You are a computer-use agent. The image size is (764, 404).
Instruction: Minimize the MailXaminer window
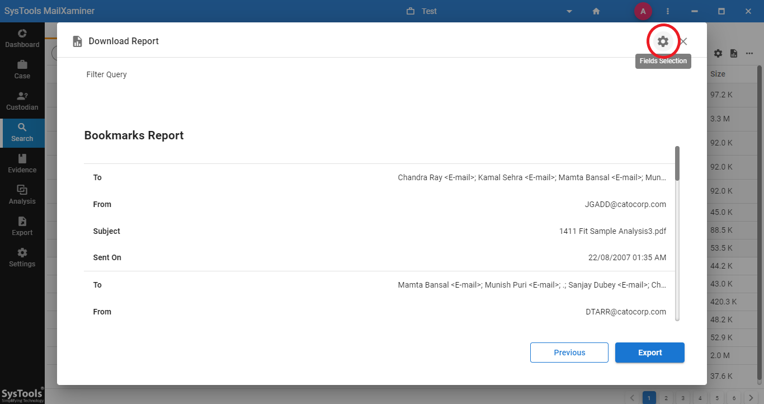[695, 11]
